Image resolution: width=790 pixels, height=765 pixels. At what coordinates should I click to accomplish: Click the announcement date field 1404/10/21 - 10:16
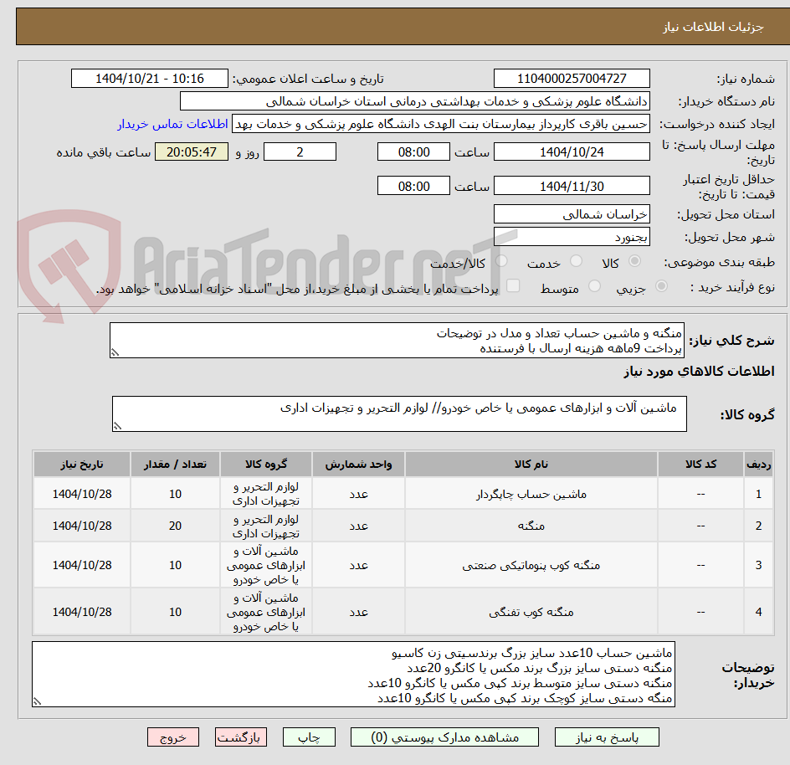pos(150,79)
